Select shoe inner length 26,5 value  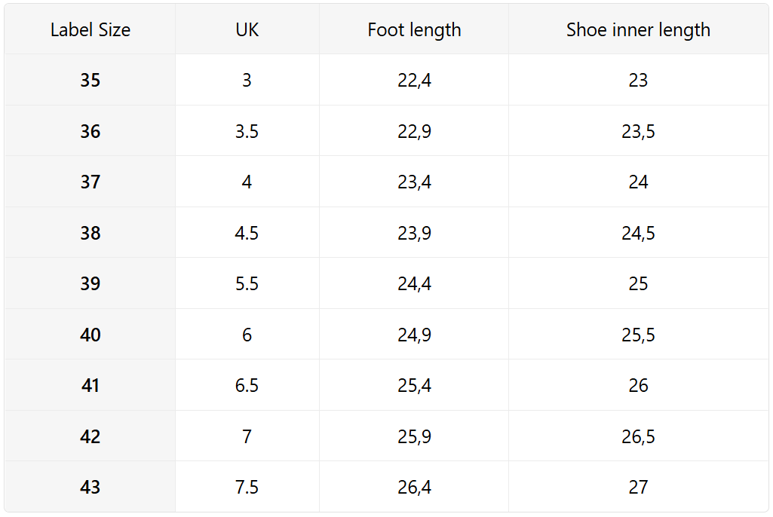638,436
